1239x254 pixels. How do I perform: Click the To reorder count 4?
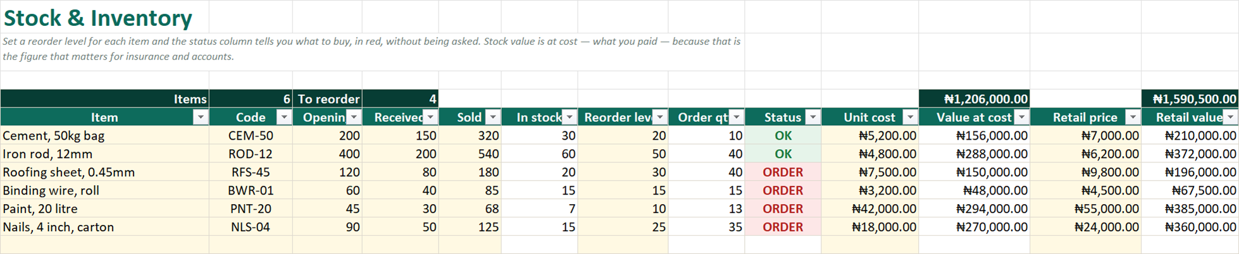pyautogui.click(x=400, y=99)
